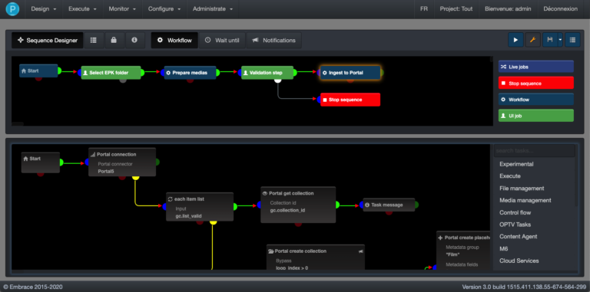Open the Administrate dropdown menu

(213, 9)
